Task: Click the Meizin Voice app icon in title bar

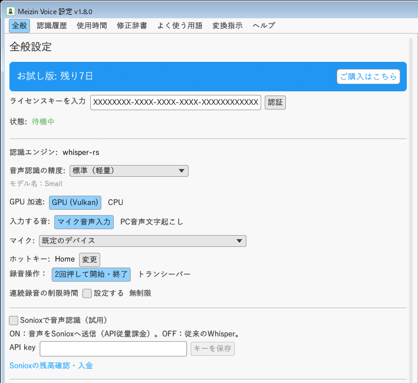Action: point(11,11)
